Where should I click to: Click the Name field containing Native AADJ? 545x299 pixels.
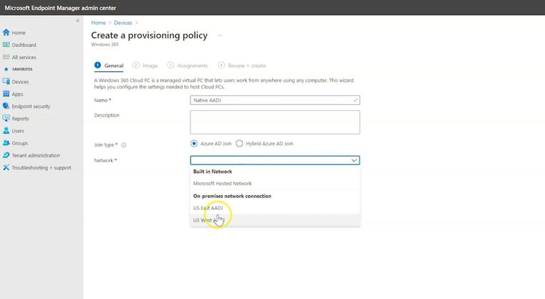pyautogui.click(x=275, y=100)
